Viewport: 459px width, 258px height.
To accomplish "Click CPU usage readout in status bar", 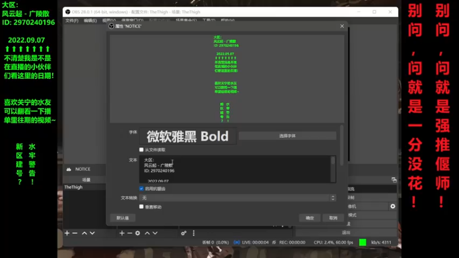I will 333,242.
